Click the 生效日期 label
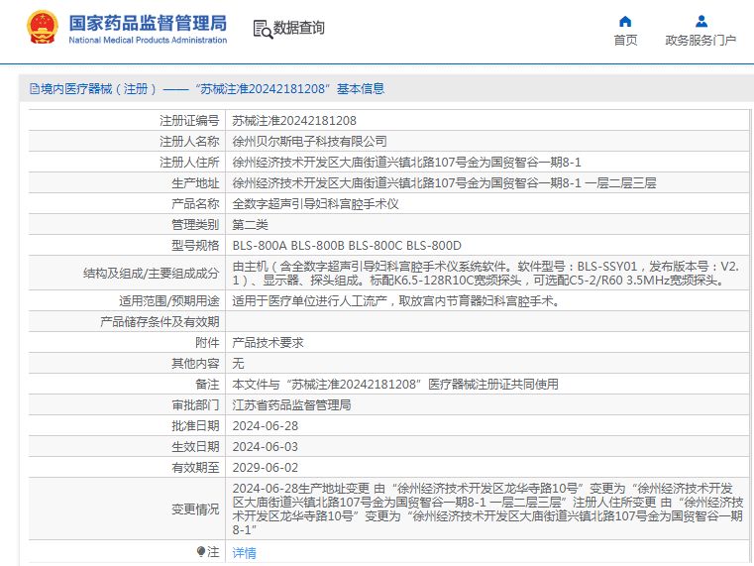 pyautogui.click(x=195, y=447)
